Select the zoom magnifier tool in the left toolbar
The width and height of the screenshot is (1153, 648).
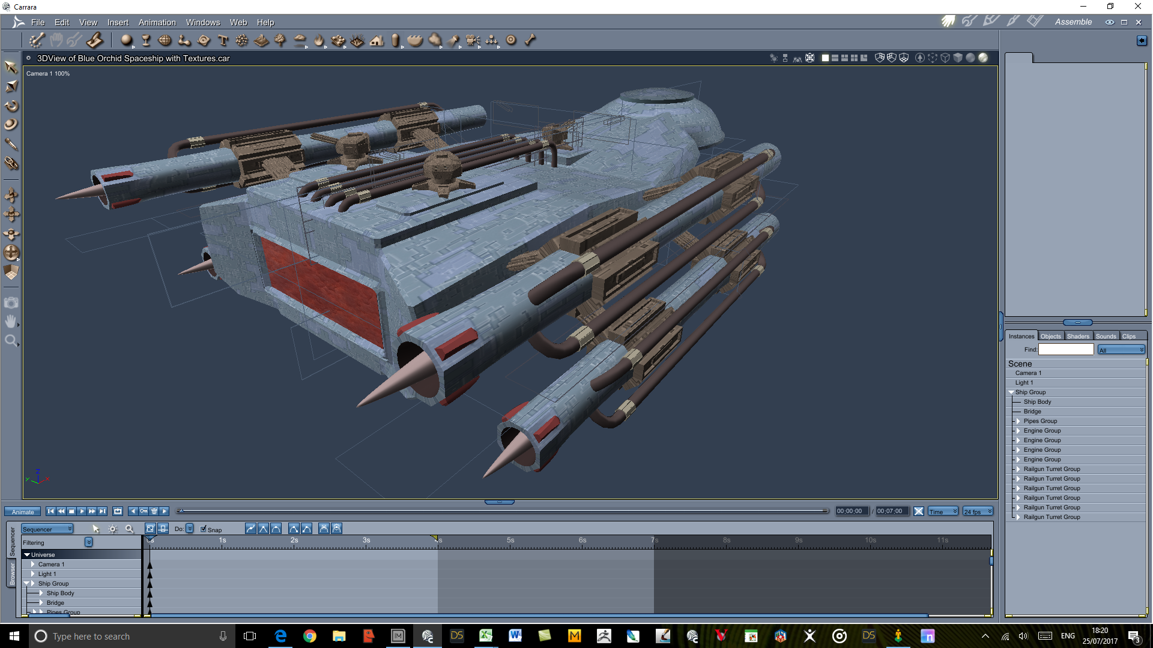tap(10, 341)
